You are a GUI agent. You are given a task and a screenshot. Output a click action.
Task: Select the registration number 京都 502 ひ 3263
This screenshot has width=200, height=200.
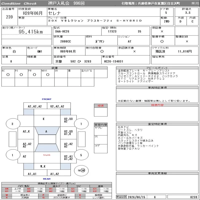point(73,61)
